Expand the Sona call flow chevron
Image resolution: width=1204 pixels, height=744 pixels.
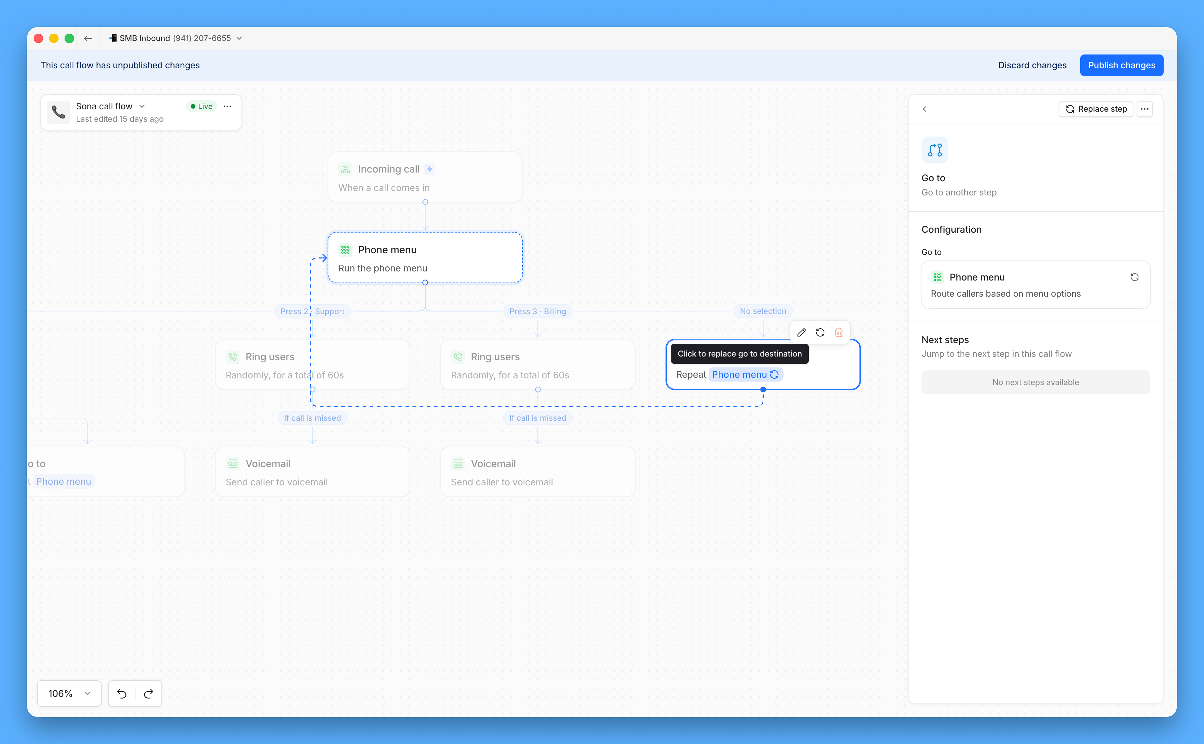coord(142,106)
